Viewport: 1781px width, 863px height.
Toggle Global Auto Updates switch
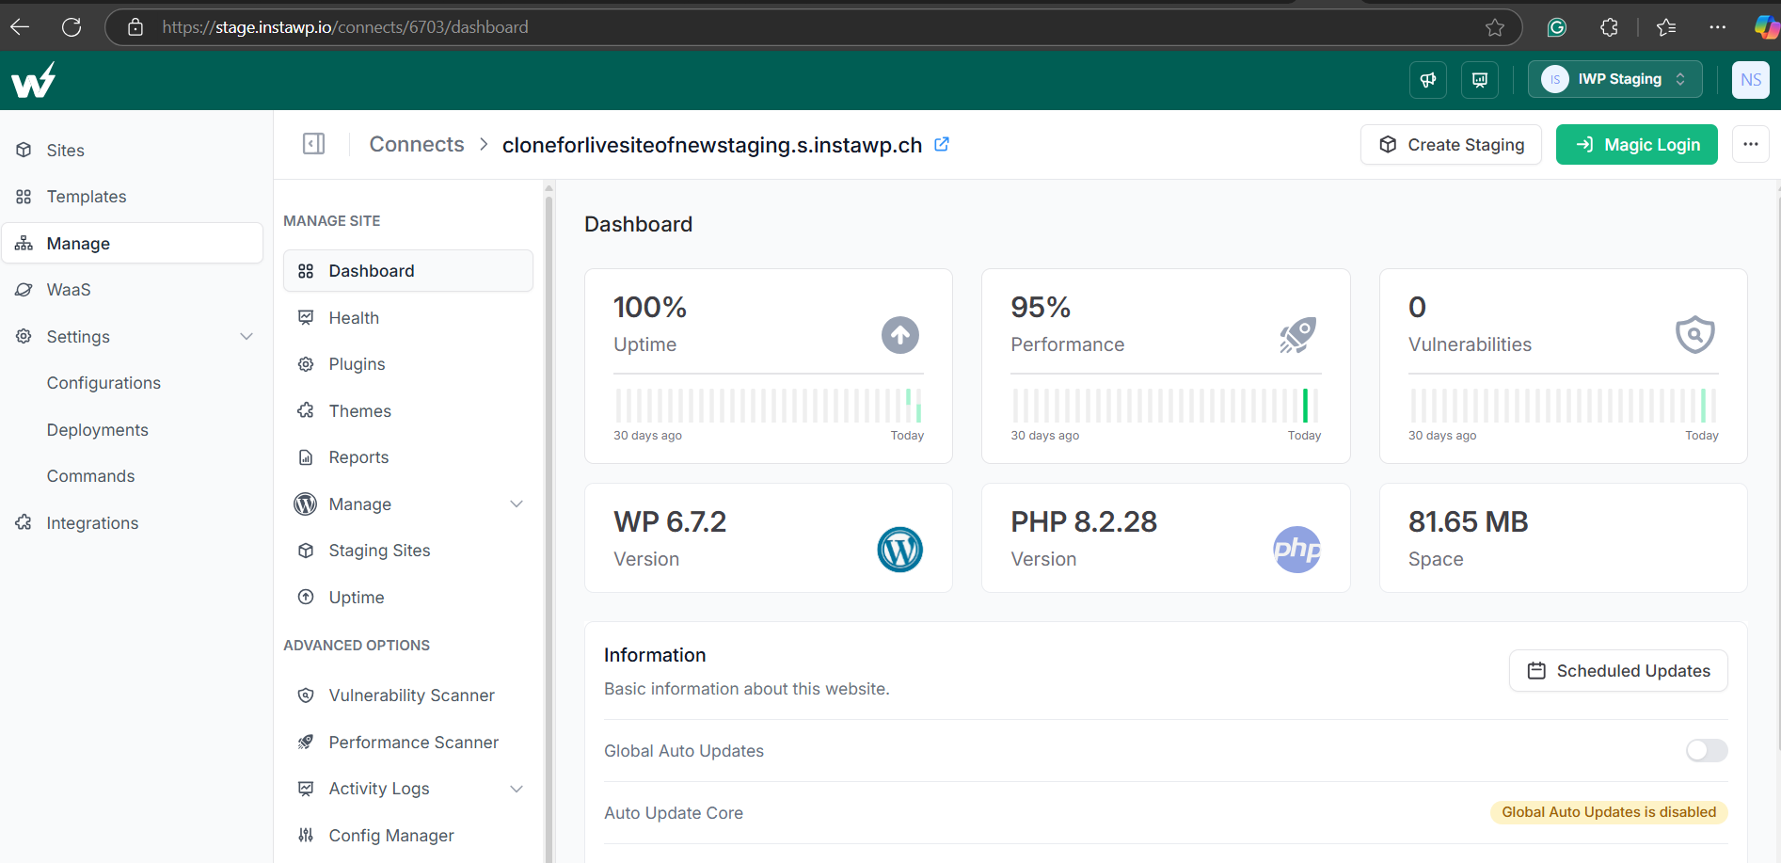tap(1707, 750)
